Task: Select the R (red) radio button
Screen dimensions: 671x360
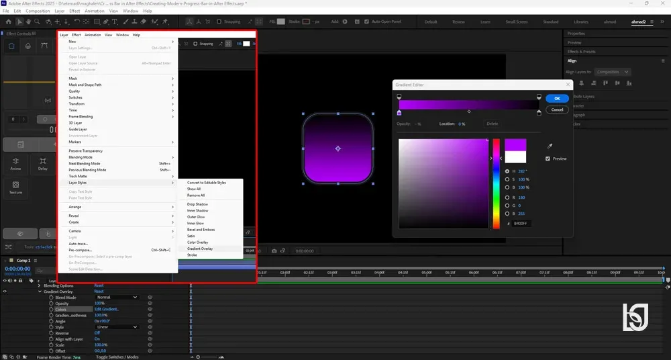Action: [x=507, y=197]
